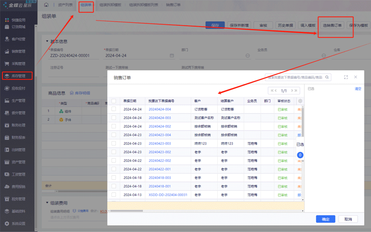The image size is (371, 232).
Task: Open 出纳管理 sidebar module
Action: [15, 150]
